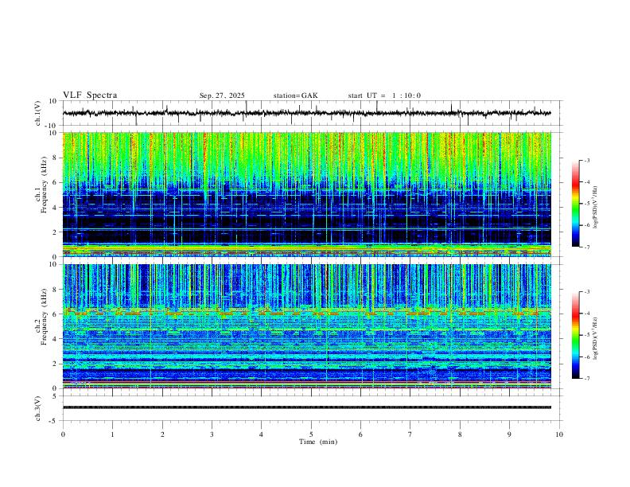This screenshot has width=630, height=487.
Task: Click the "3" minute tick on time axis
Action: pos(212,434)
